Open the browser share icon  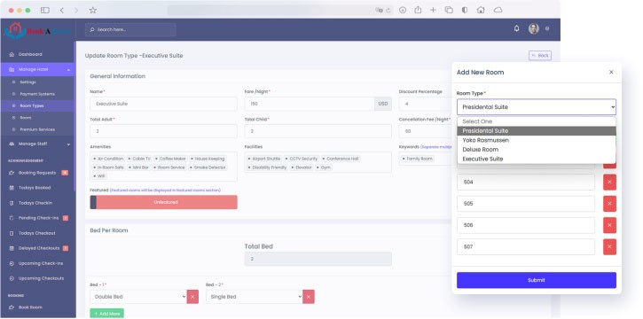(x=418, y=11)
